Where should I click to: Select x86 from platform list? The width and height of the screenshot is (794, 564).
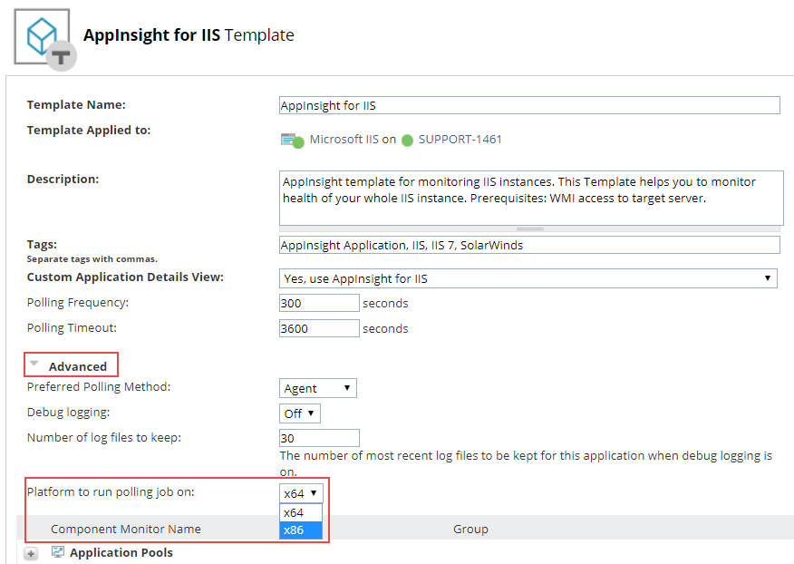(x=301, y=530)
